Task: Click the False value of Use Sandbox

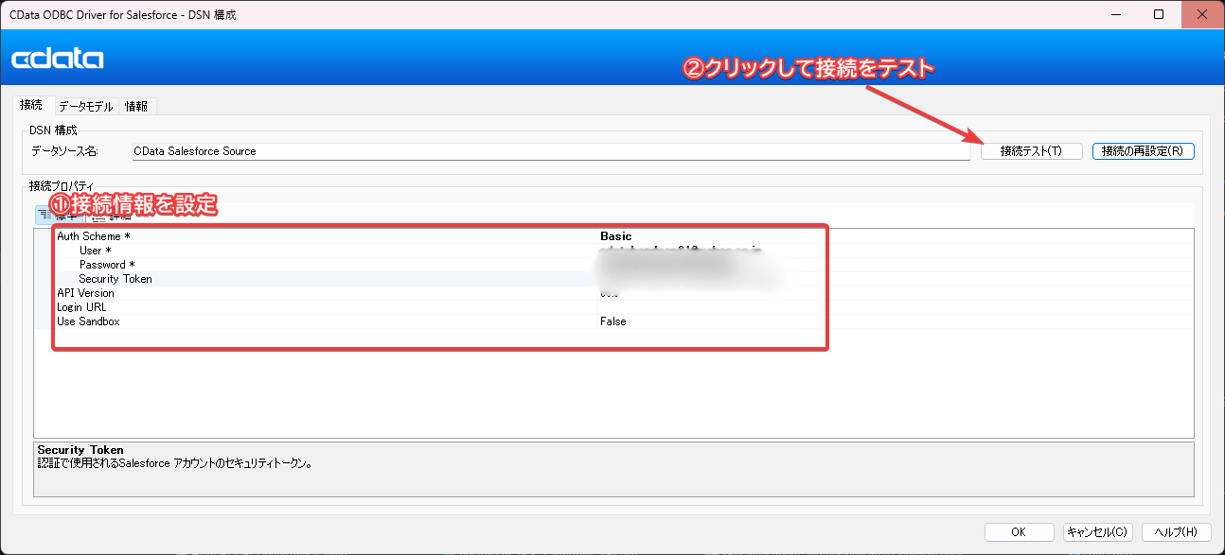Action: (x=612, y=321)
